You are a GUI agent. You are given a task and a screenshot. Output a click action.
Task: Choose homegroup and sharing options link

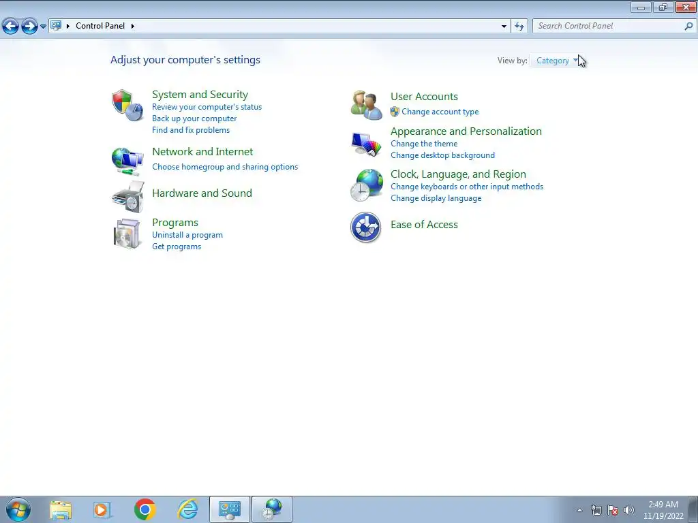coord(225,167)
